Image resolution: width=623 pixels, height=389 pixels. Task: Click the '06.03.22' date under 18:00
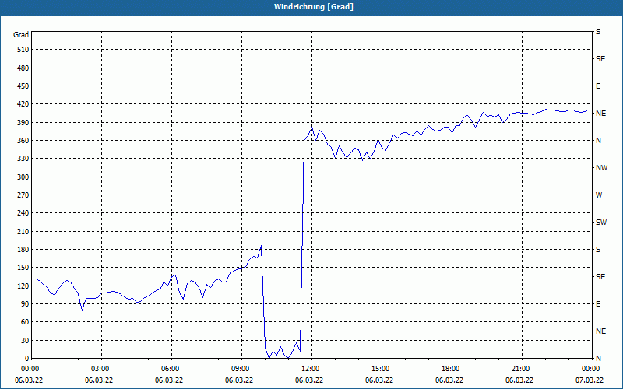pyautogui.click(x=449, y=380)
